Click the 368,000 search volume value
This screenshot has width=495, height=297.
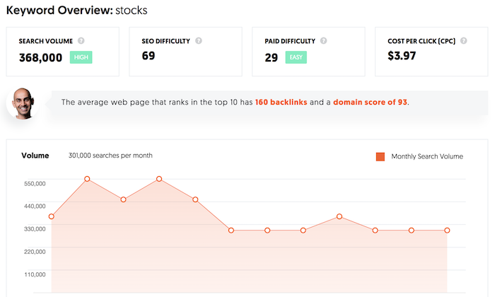pos(41,58)
